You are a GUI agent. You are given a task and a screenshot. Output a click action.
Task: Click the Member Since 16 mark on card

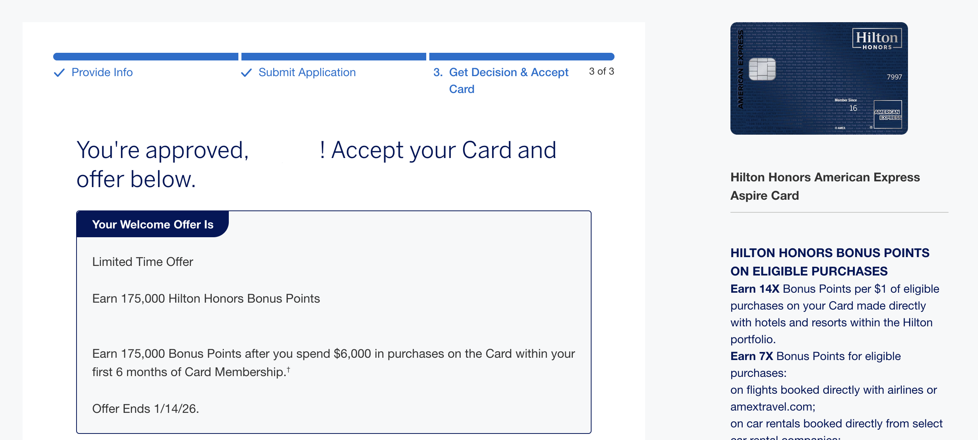tap(846, 105)
